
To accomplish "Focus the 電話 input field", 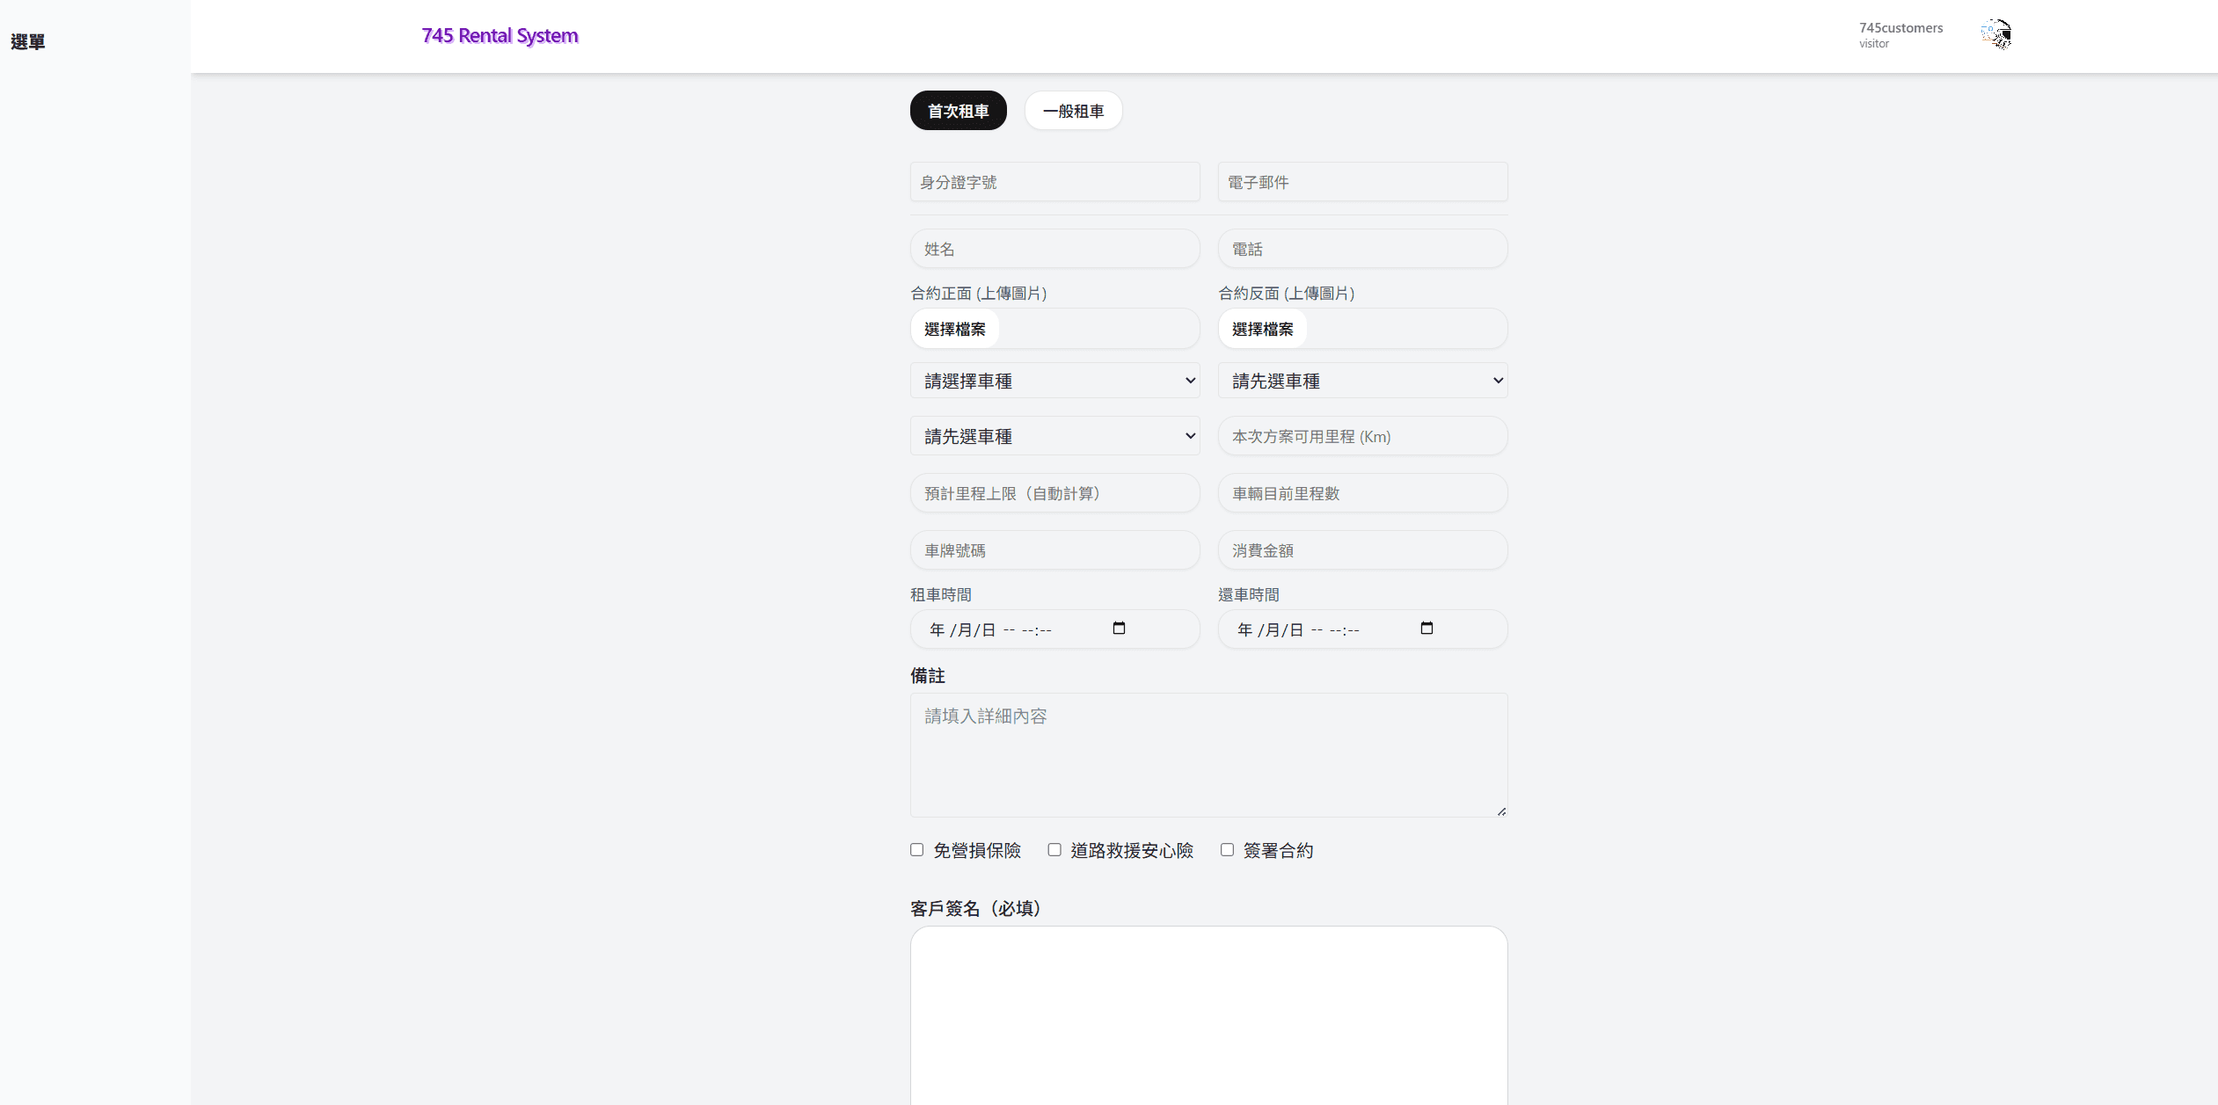I will 1362,249.
